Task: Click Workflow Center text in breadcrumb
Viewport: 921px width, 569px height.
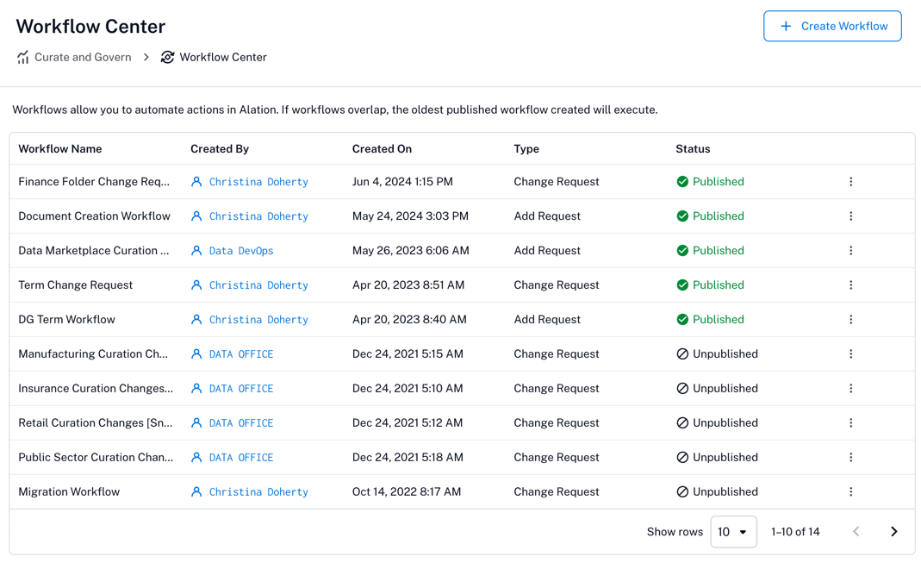Action: click(x=223, y=57)
